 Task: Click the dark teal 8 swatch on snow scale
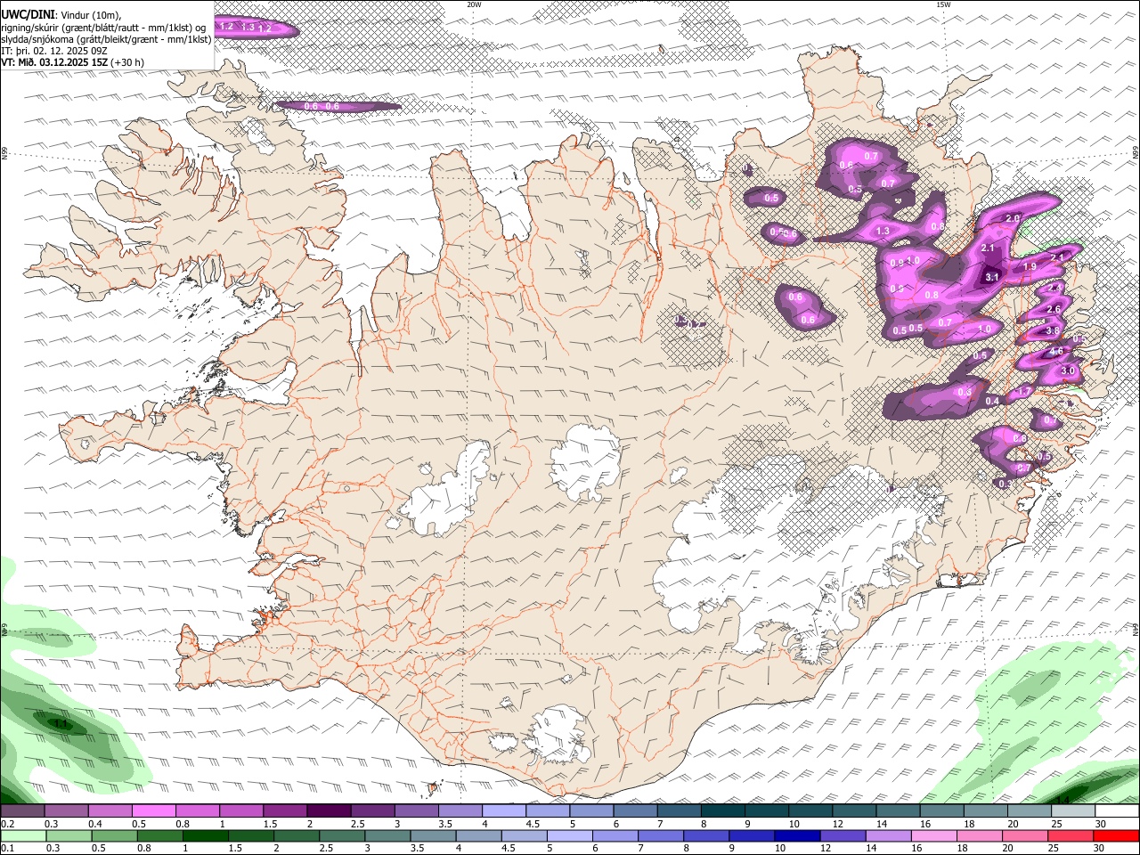point(721,810)
